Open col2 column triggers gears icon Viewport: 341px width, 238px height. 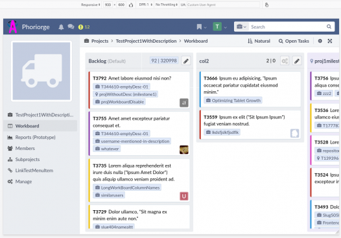[x=285, y=61]
